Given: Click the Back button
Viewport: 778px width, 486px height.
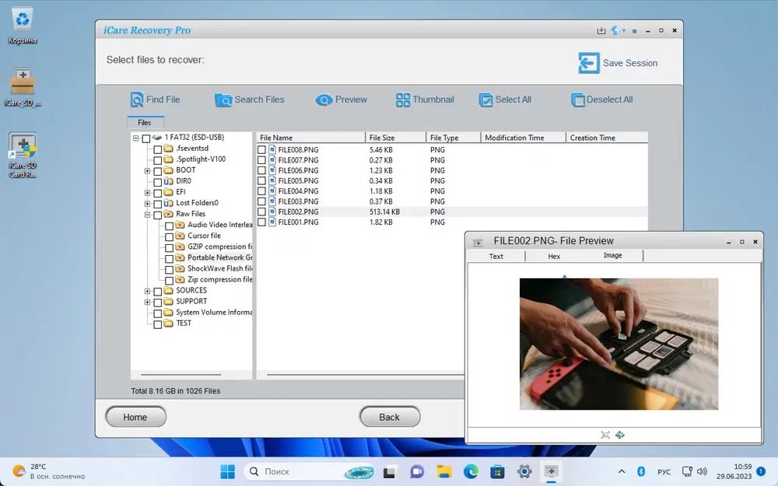Looking at the screenshot, I should (390, 417).
